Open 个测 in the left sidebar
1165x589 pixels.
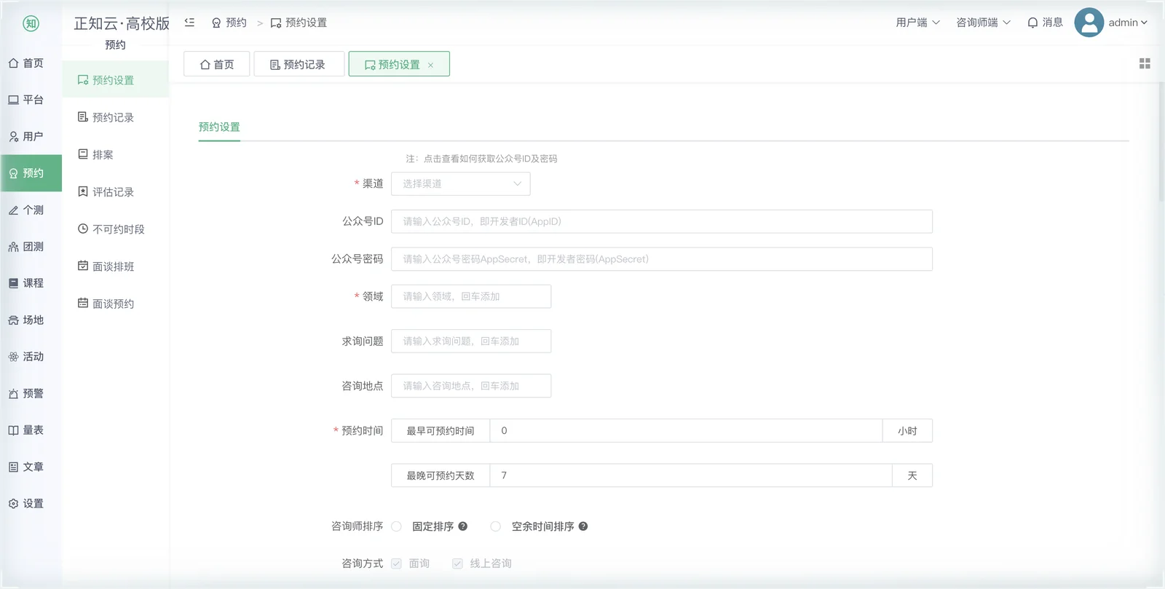click(x=31, y=210)
